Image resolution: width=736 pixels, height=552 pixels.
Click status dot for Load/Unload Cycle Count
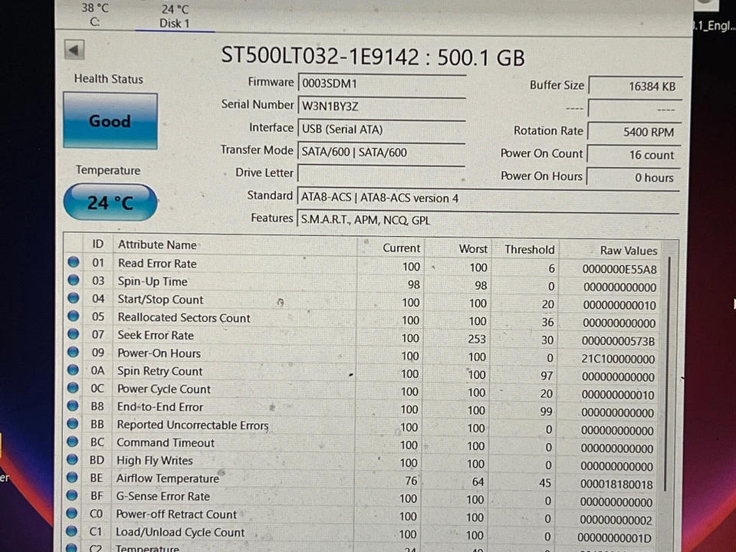(x=73, y=531)
